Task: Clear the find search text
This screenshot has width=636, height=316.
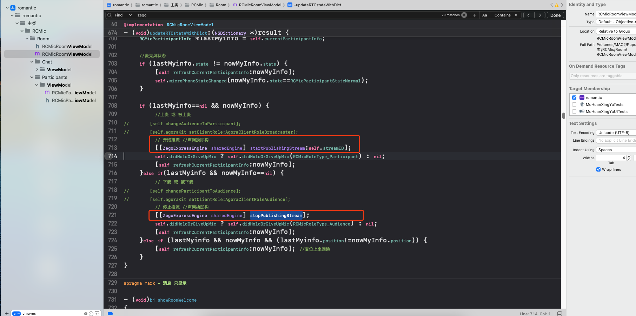Action: click(464, 15)
